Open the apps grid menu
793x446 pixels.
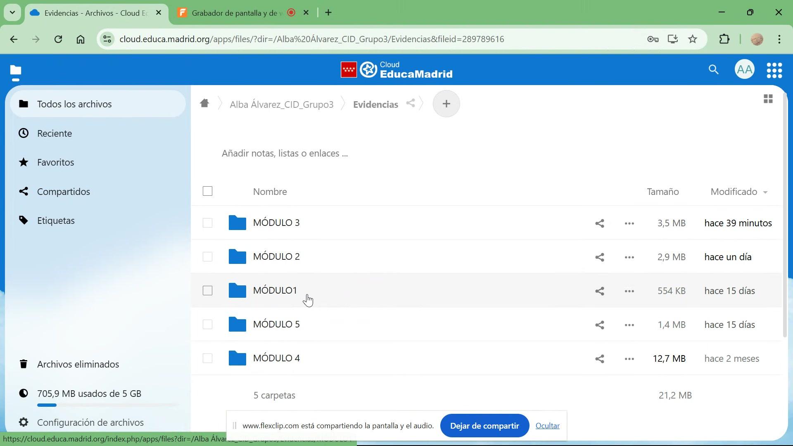pos(774,71)
